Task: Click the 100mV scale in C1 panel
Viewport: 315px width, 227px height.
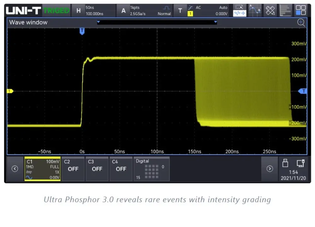Action: click(x=53, y=162)
